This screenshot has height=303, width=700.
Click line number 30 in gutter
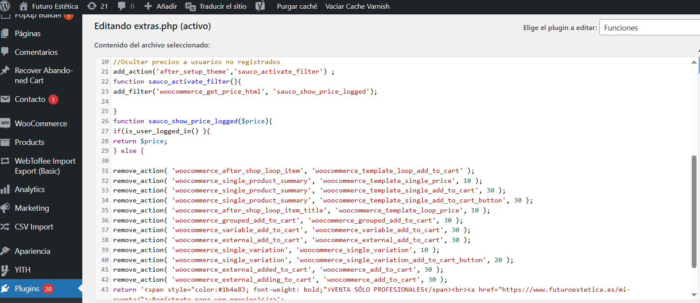(105, 161)
